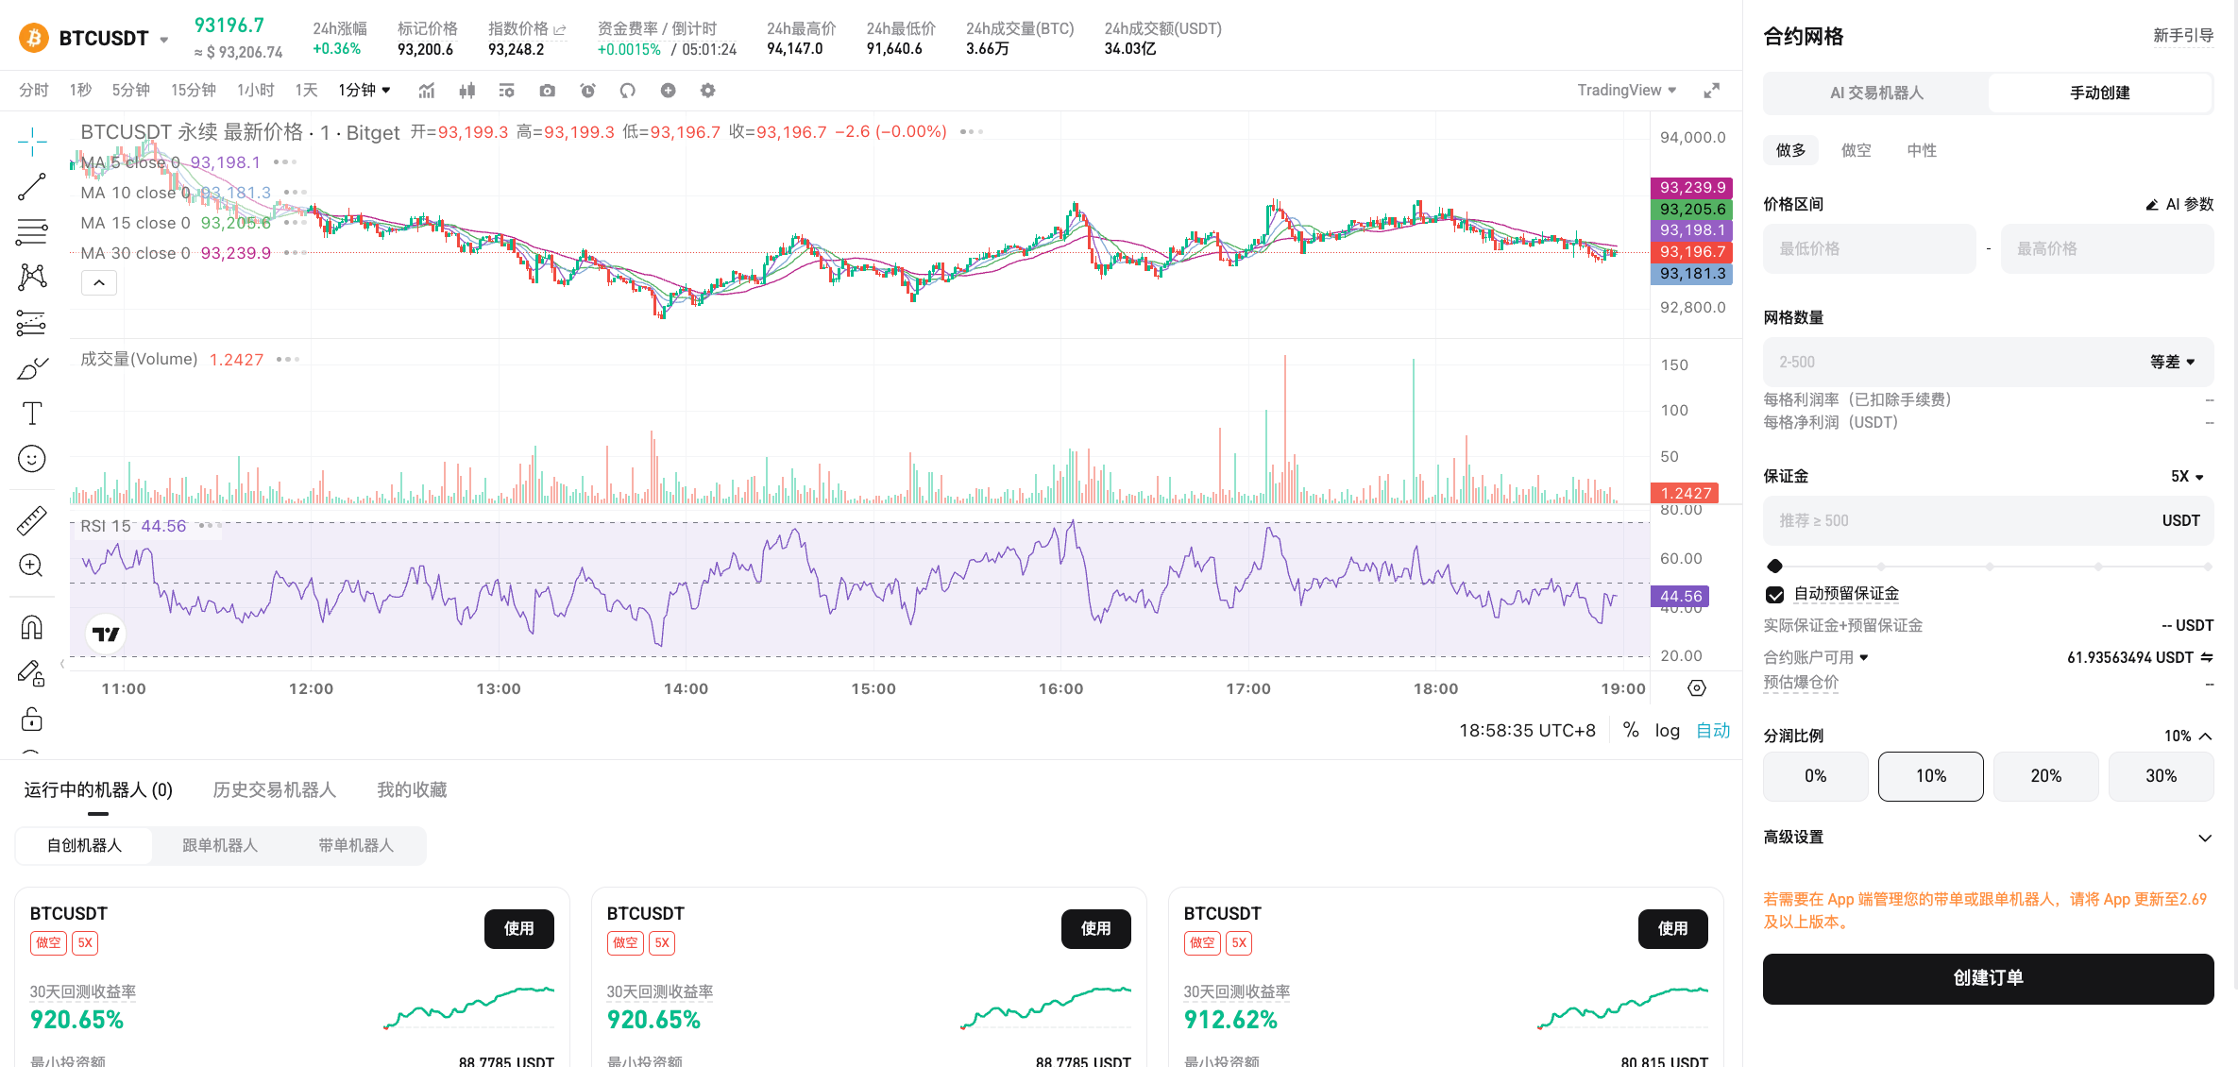
Task: Open the chart indicators icon
Action: (427, 91)
